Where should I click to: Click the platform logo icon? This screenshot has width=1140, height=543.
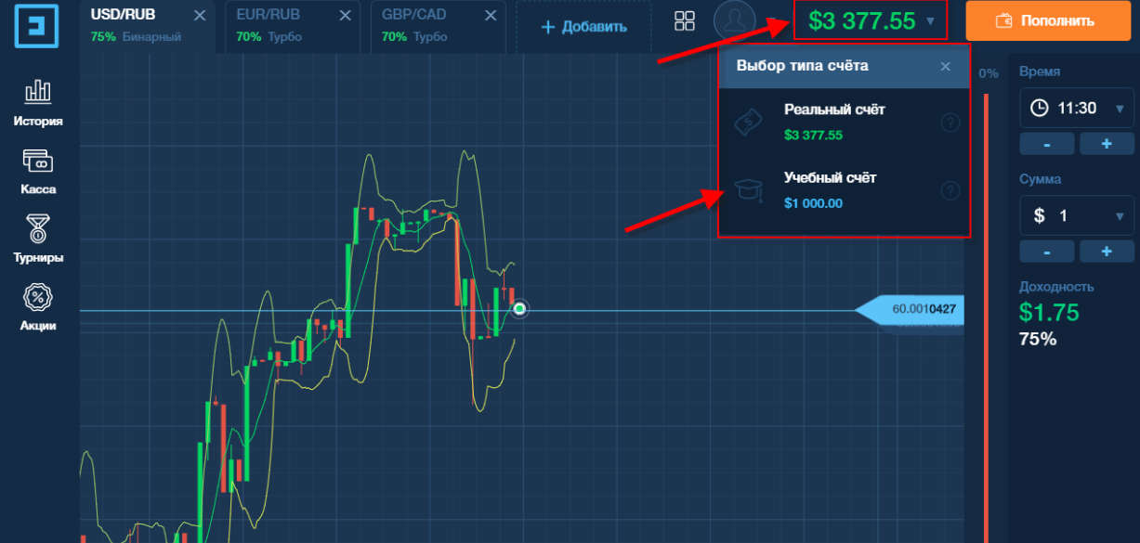pyautogui.click(x=37, y=25)
